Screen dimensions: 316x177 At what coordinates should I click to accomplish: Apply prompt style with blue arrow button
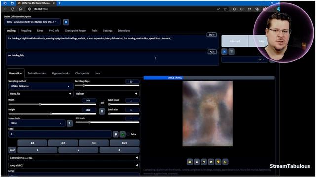(224, 52)
